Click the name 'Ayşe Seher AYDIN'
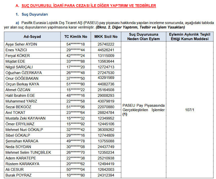Viewport: 216px width, 179px height. [x=21, y=44]
